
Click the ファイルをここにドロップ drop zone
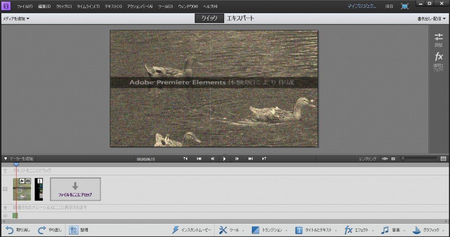[76, 189]
